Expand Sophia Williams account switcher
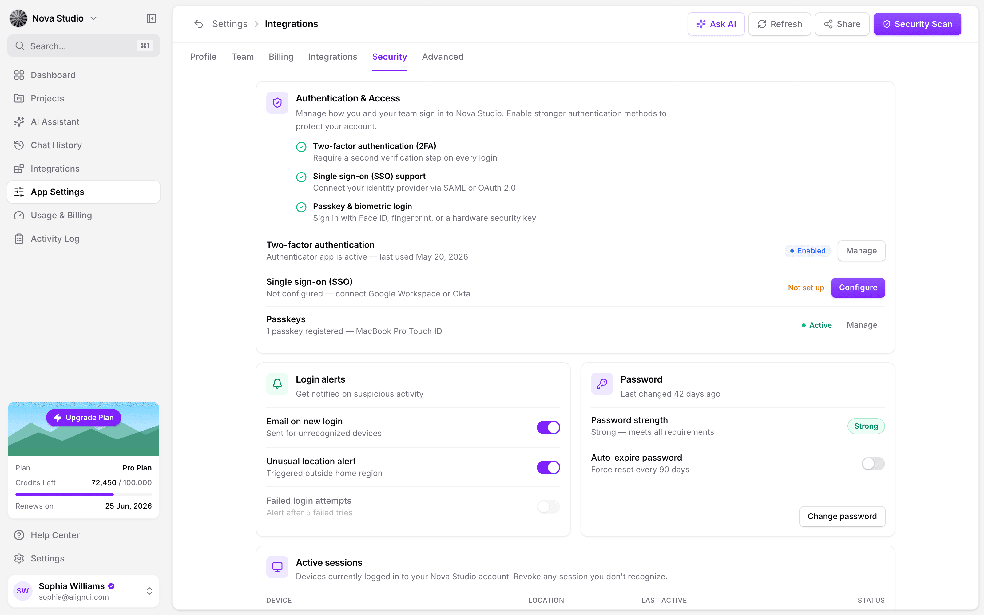This screenshot has width=984, height=615. [149, 591]
